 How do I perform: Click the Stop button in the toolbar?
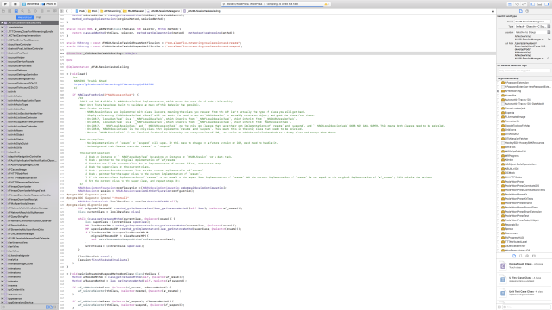point(15,3)
